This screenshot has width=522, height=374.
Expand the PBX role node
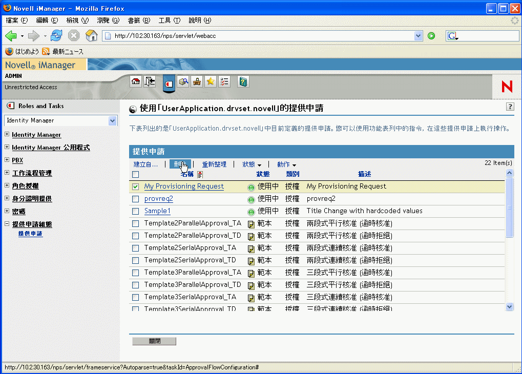(7, 159)
